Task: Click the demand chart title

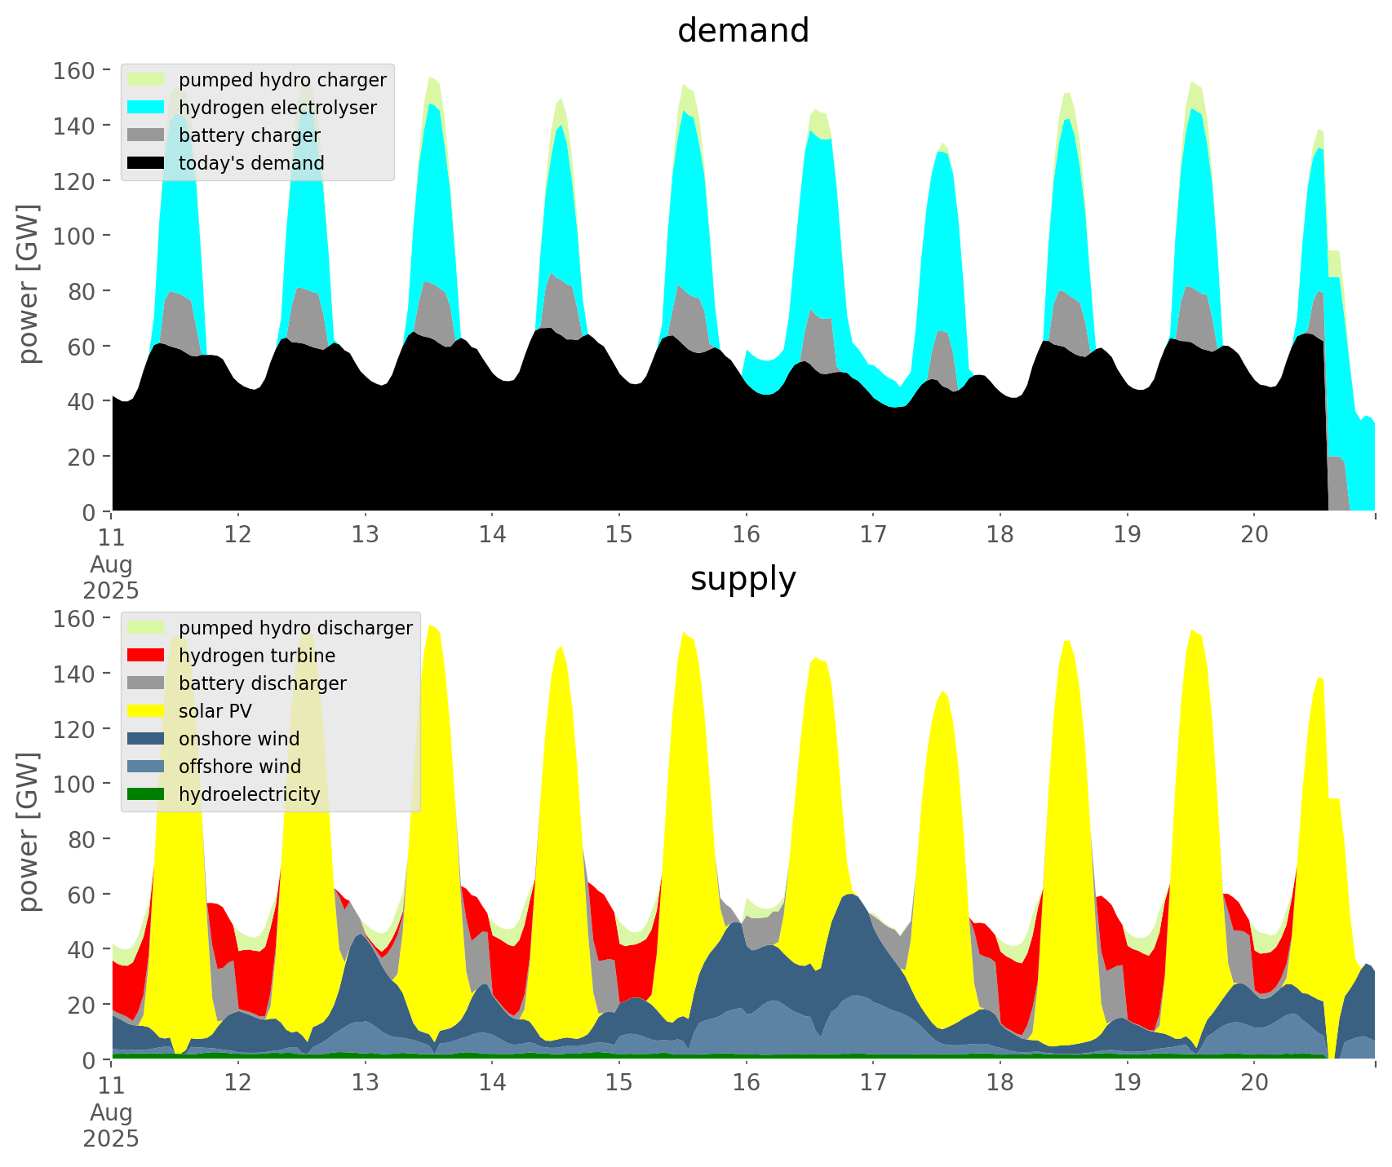Action: 743,31
